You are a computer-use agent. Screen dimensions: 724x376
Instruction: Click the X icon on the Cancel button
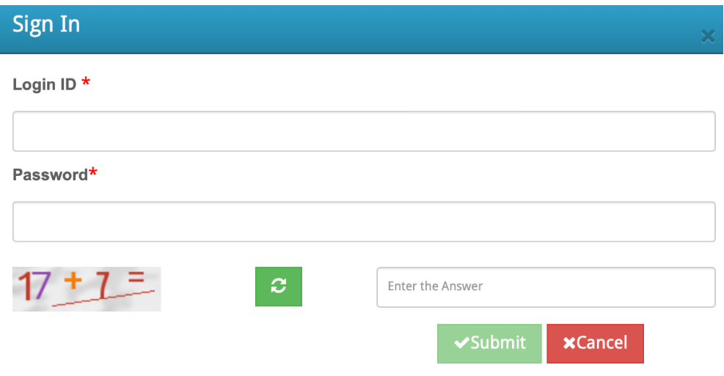pyautogui.click(x=569, y=343)
